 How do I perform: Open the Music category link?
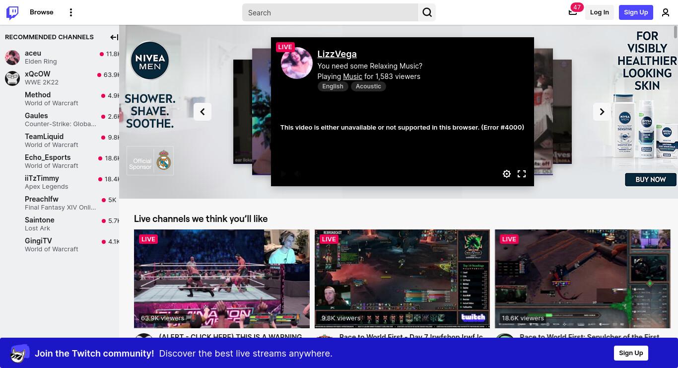point(352,76)
